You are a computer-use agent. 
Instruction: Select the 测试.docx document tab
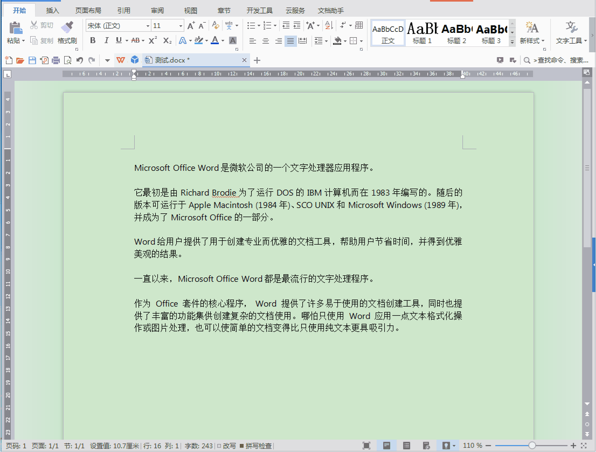pyautogui.click(x=196, y=60)
